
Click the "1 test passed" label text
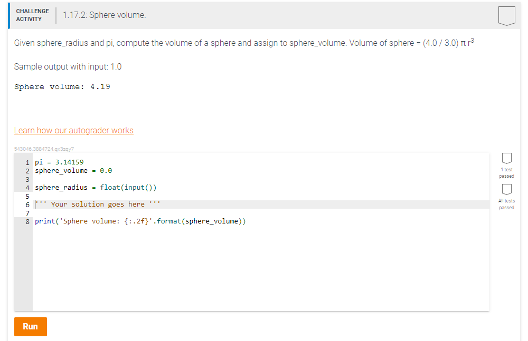click(x=506, y=174)
